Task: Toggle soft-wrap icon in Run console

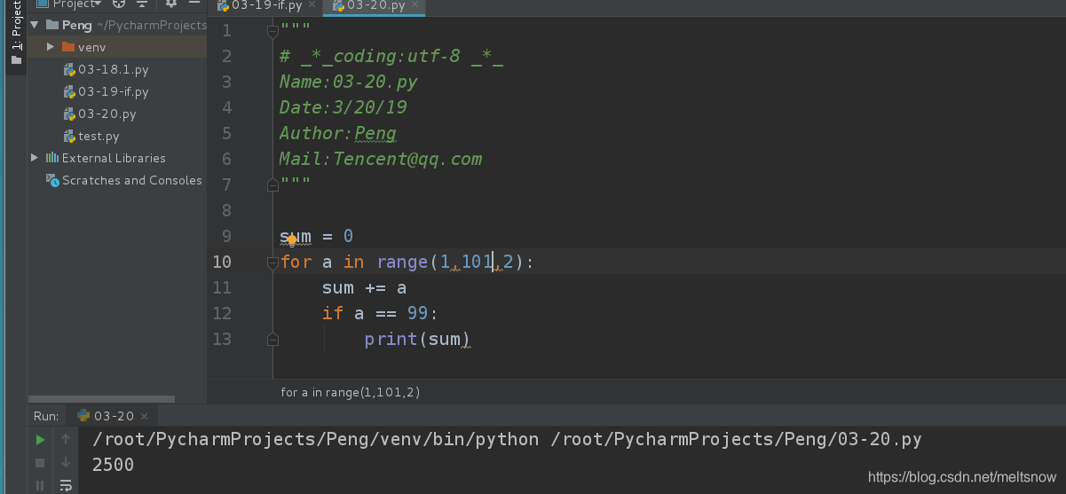Action: (x=66, y=485)
